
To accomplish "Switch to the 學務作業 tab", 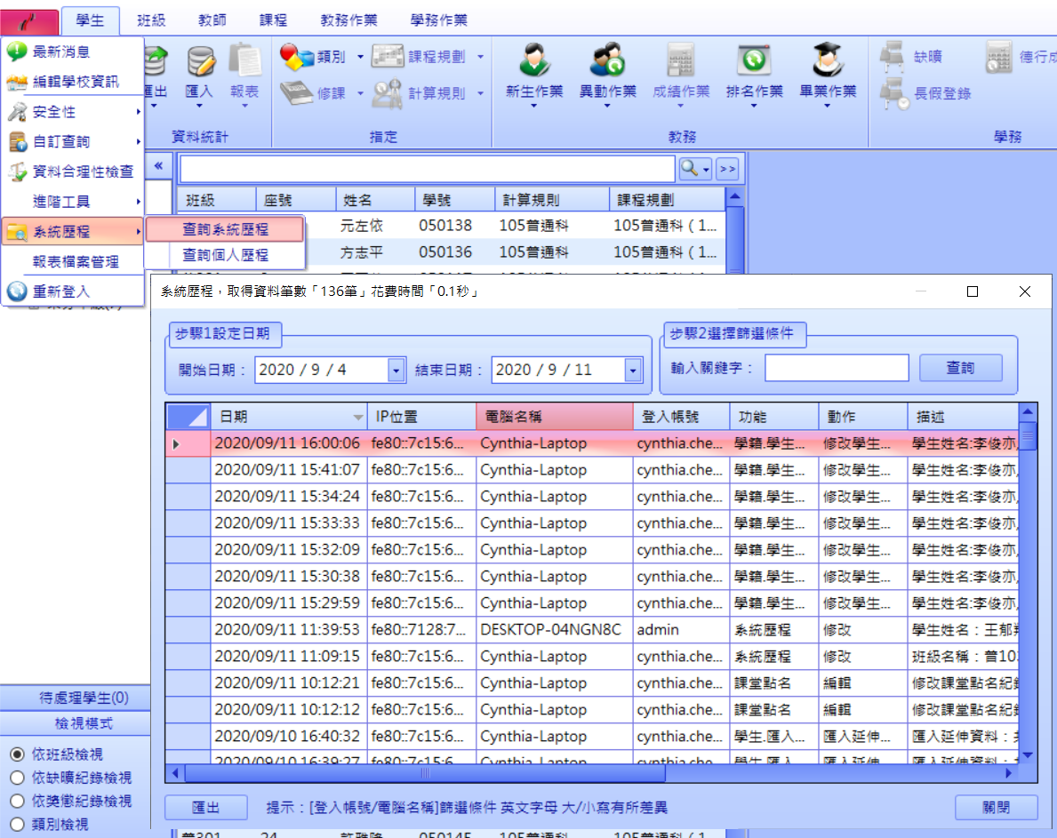I will tap(439, 20).
